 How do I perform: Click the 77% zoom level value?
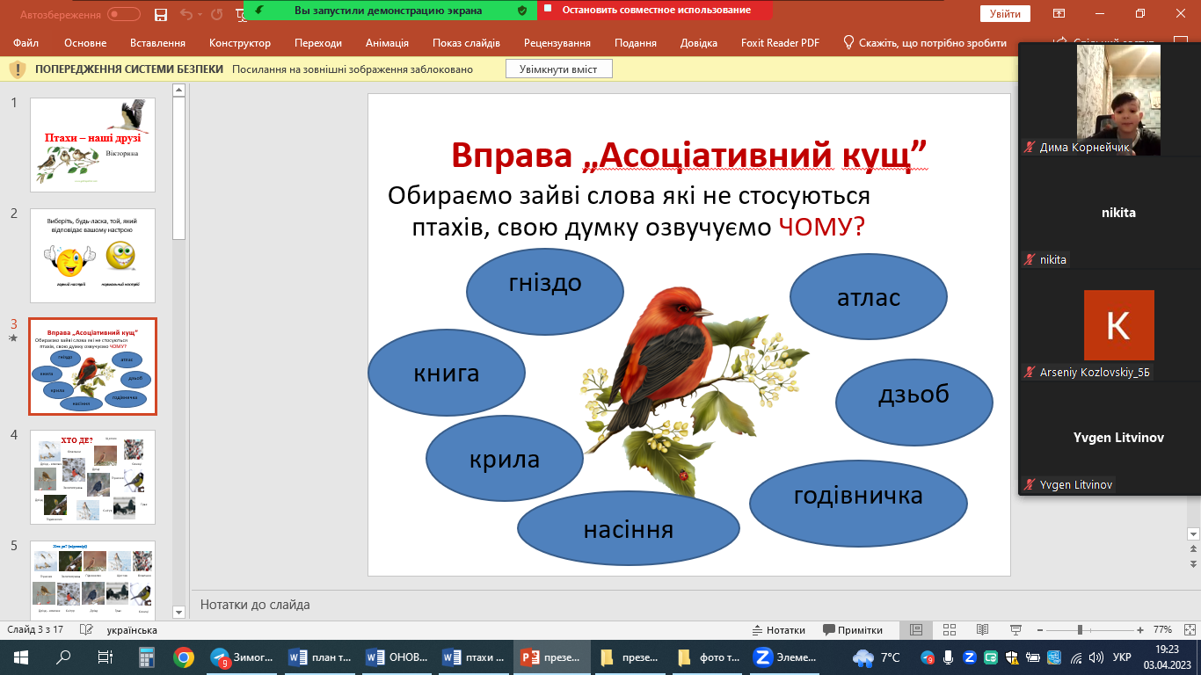pyautogui.click(x=1163, y=630)
